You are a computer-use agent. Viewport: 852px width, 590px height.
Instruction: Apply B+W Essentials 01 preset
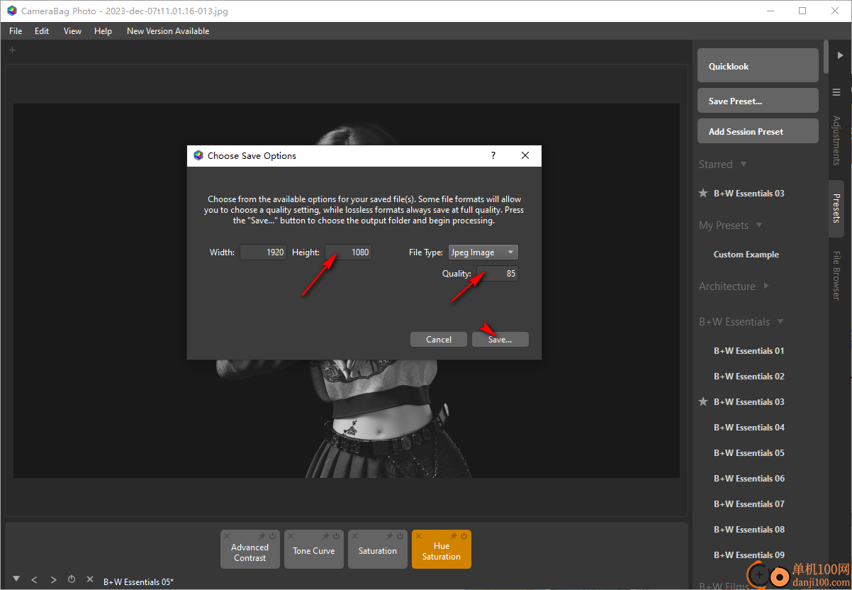[749, 351]
